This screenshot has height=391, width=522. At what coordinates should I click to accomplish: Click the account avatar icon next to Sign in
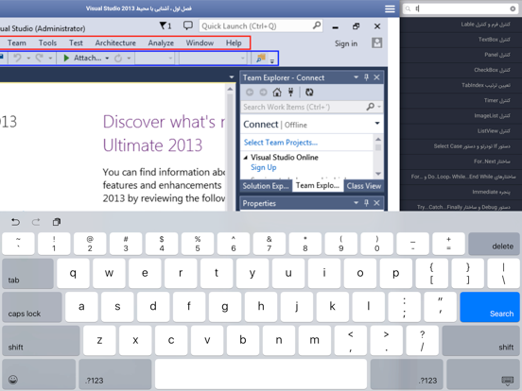click(376, 42)
